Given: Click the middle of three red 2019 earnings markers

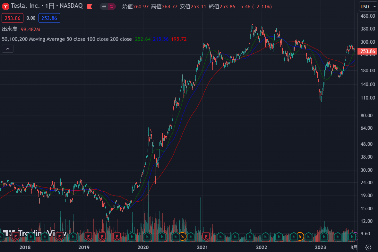Looking at the screenshot, I should [x=102, y=237].
